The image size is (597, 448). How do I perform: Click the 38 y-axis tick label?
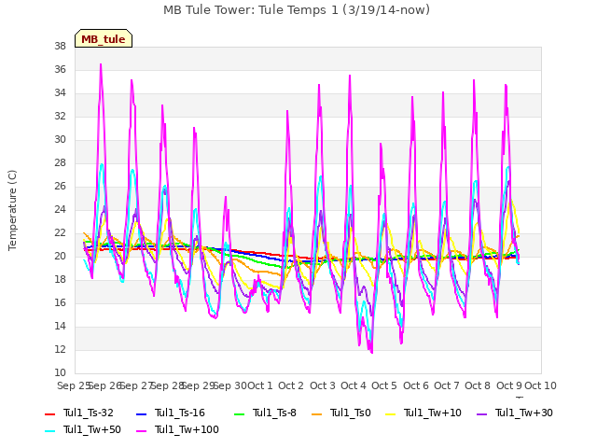pyautogui.click(x=60, y=46)
